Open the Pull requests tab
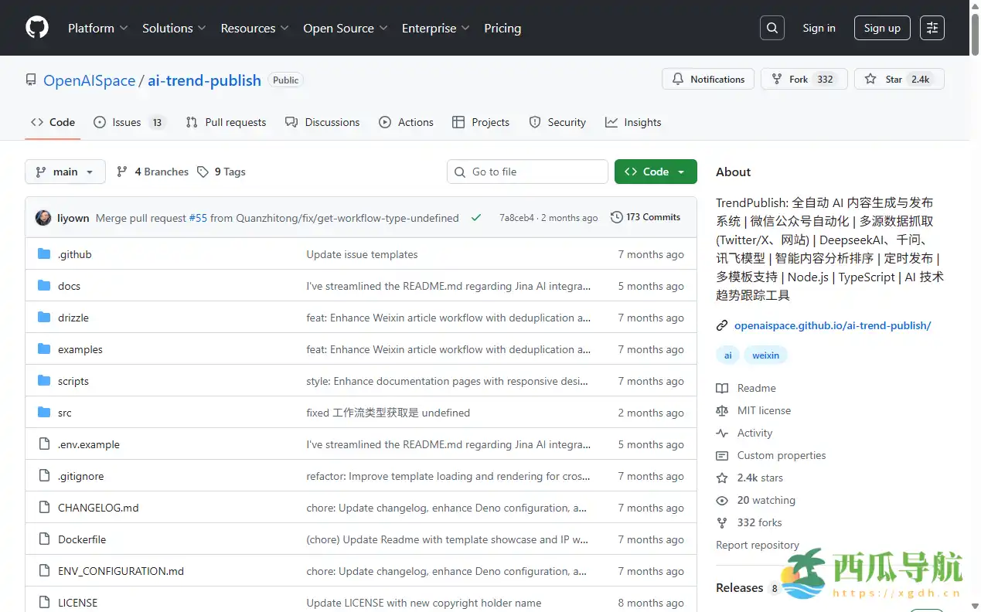This screenshot has width=981, height=612. (227, 122)
